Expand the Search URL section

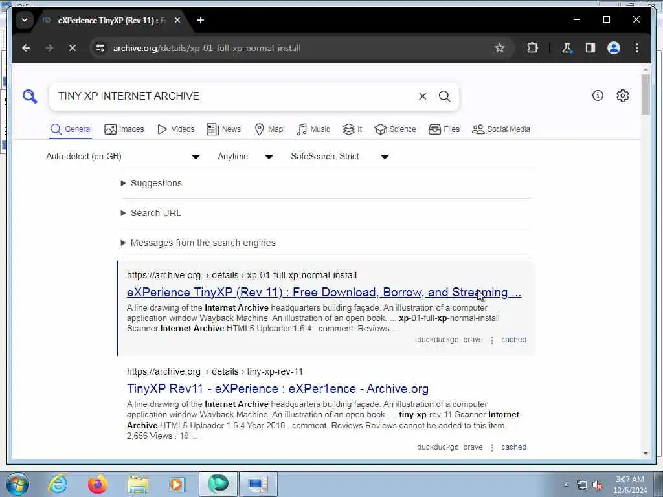click(151, 213)
